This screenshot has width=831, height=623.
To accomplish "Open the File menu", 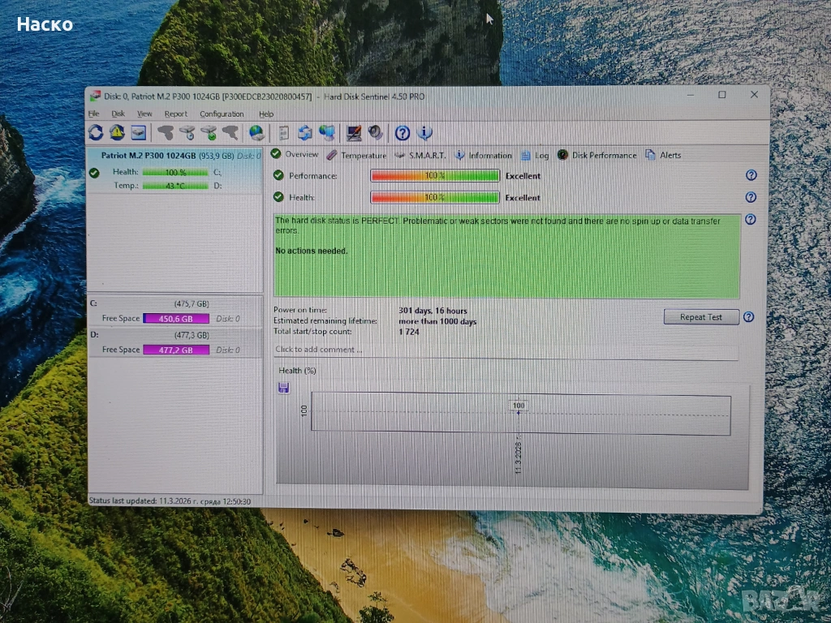I will tap(93, 114).
